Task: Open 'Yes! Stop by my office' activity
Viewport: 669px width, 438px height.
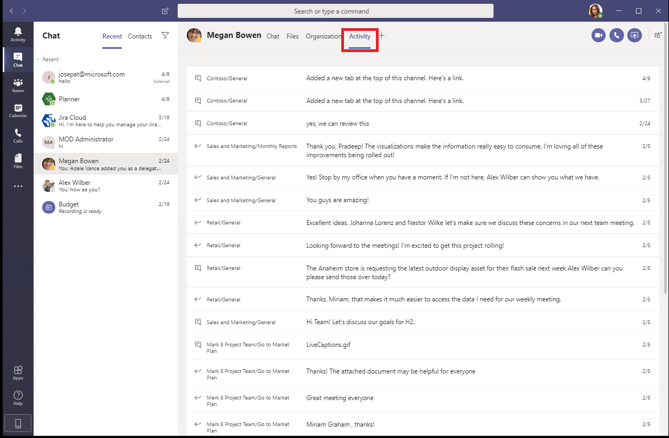Action: [x=423, y=177]
